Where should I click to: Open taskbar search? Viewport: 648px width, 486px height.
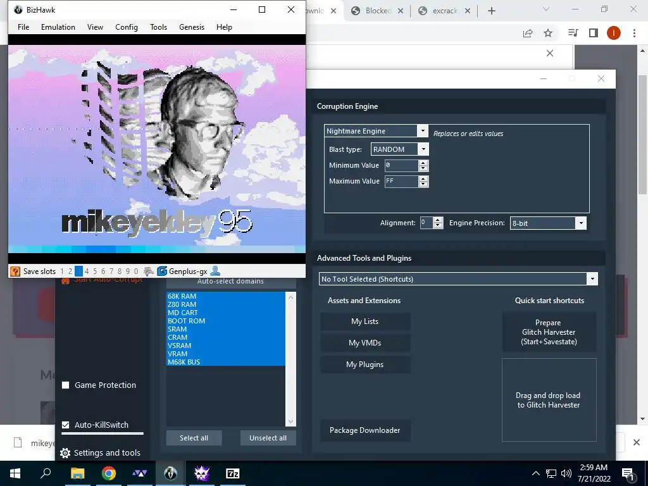tap(46, 473)
